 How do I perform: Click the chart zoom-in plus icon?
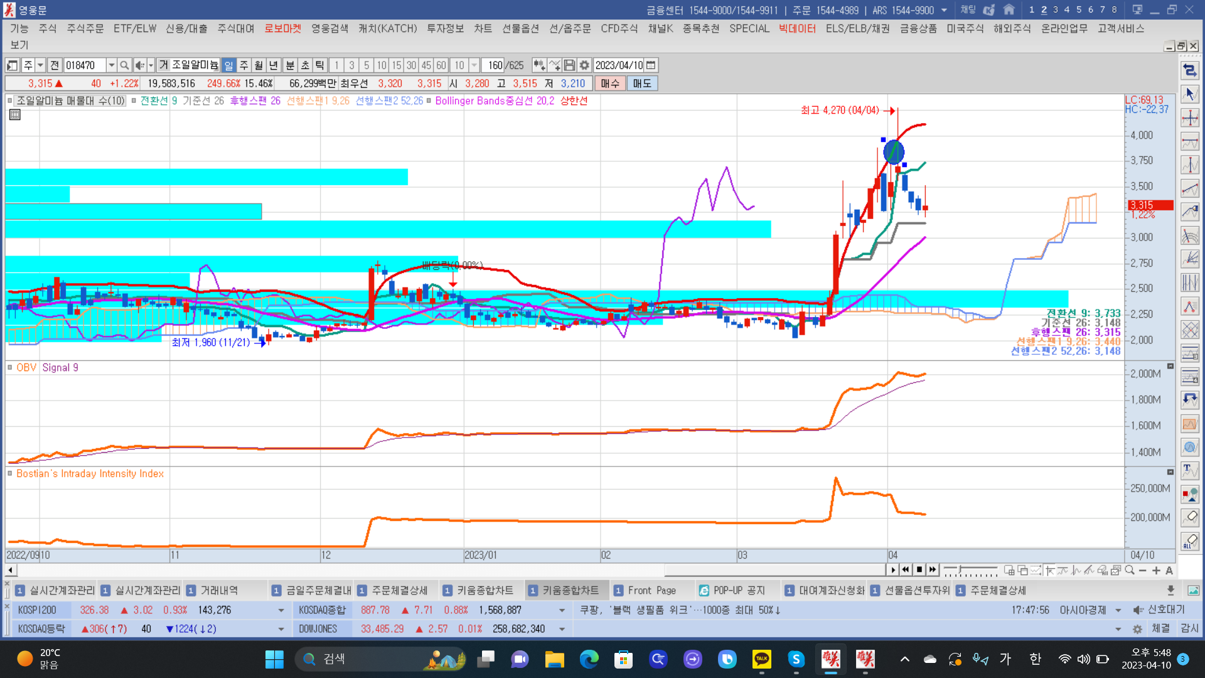[x=1156, y=570]
